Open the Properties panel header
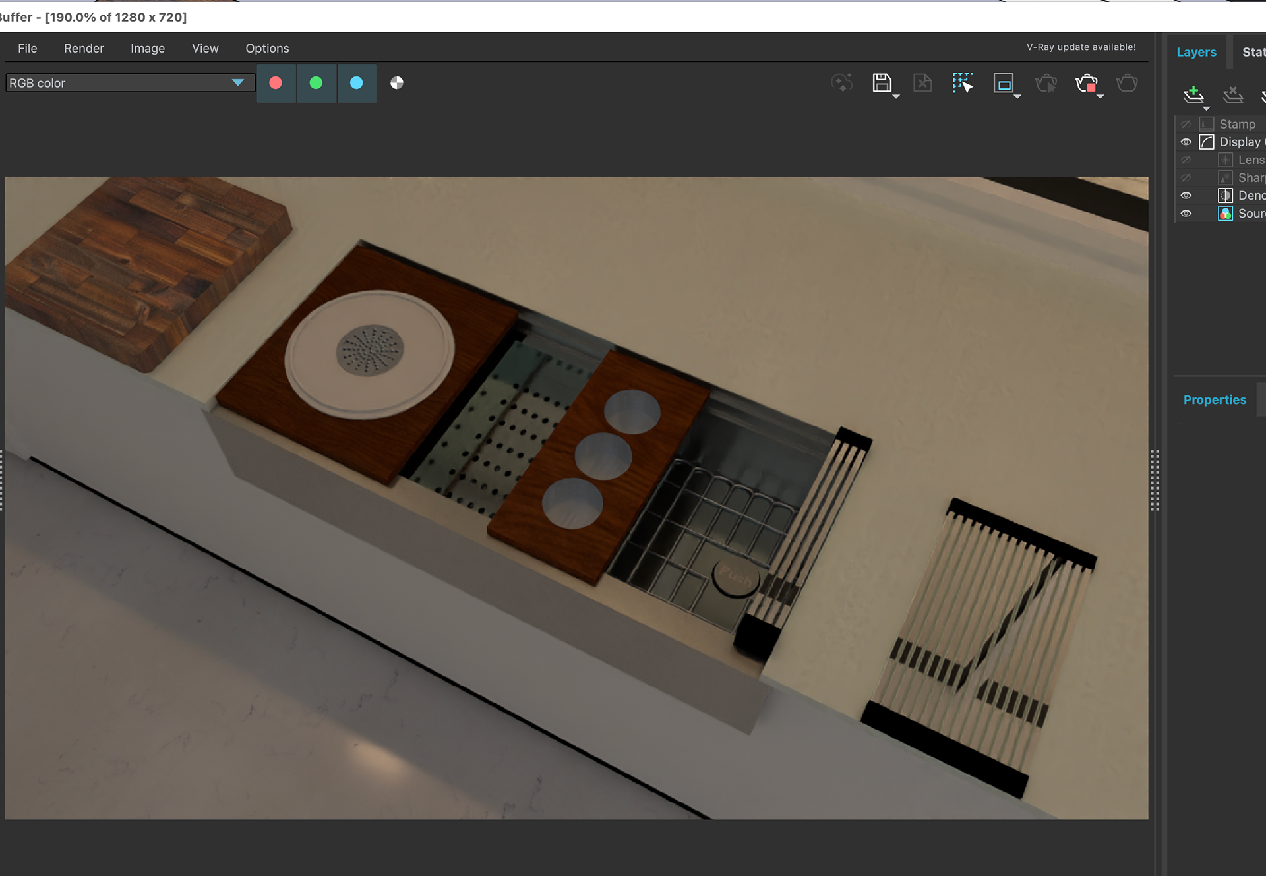Viewport: 1266px width, 876px height. [1215, 400]
